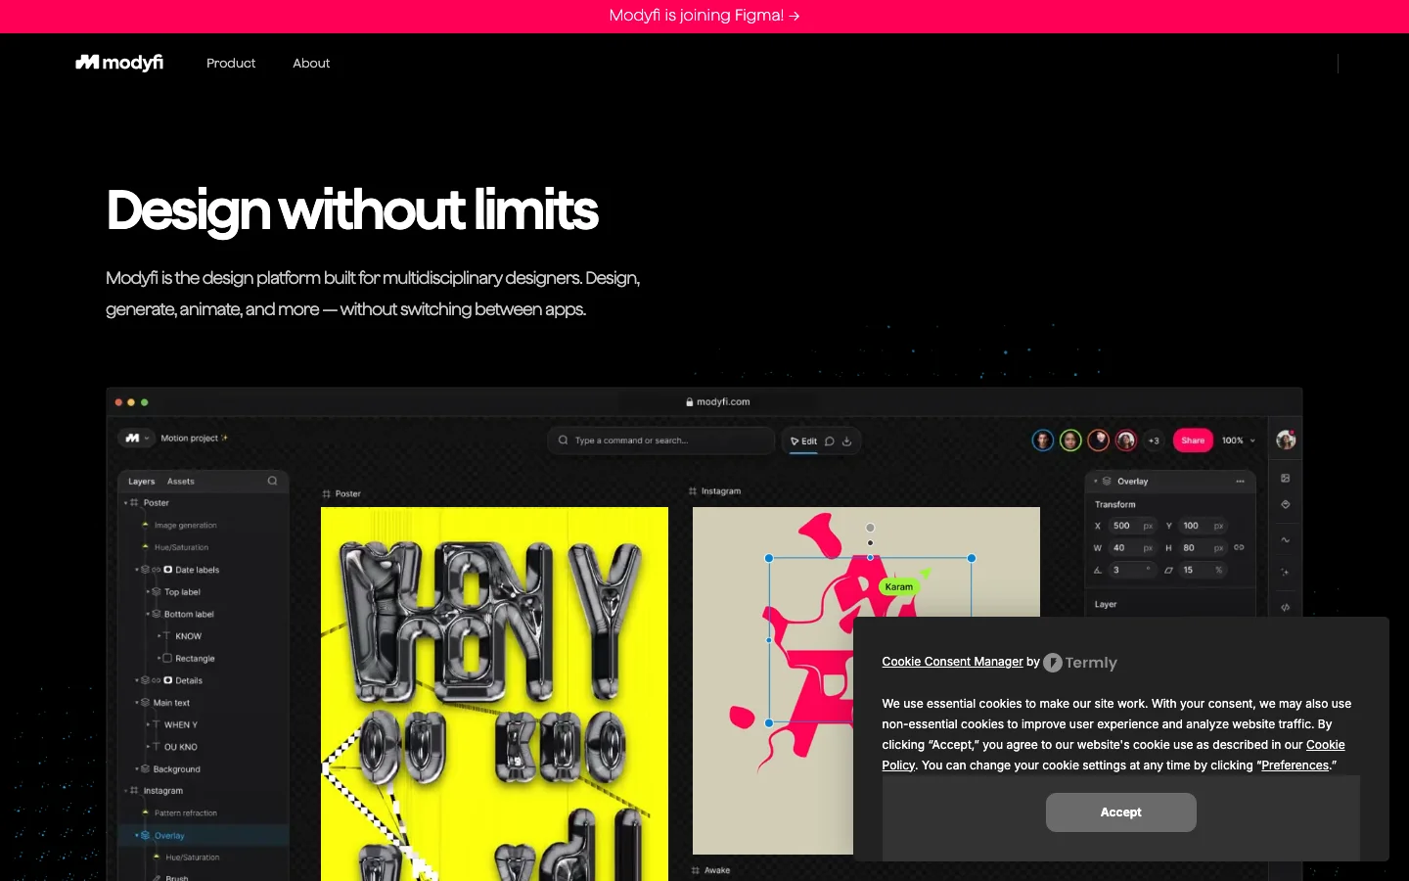1409x881 pixels.
Task: Switch to the Layers tab
Action: tap(142, 482)
